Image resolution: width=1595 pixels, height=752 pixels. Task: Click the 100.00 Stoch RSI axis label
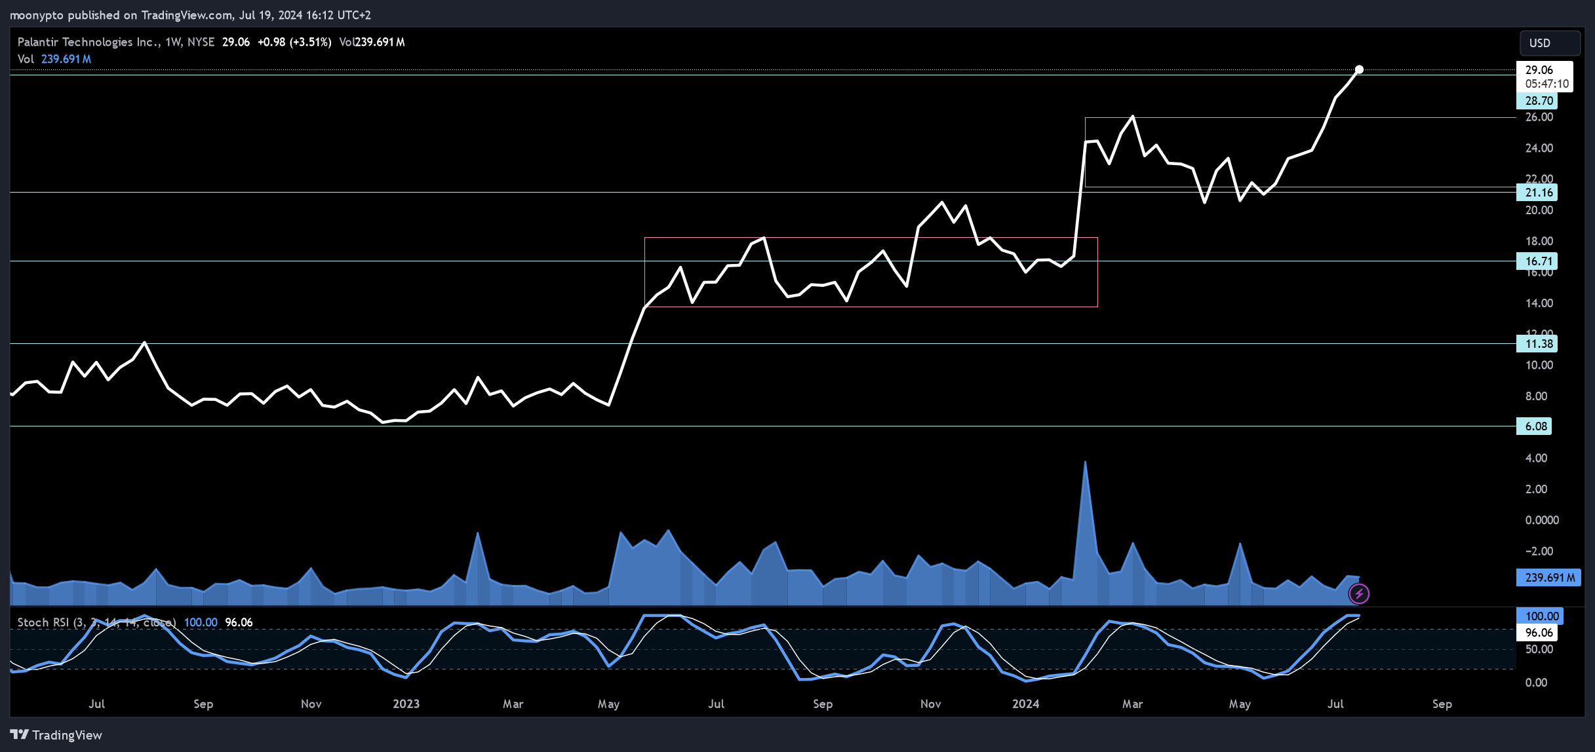click(1541, 616)
